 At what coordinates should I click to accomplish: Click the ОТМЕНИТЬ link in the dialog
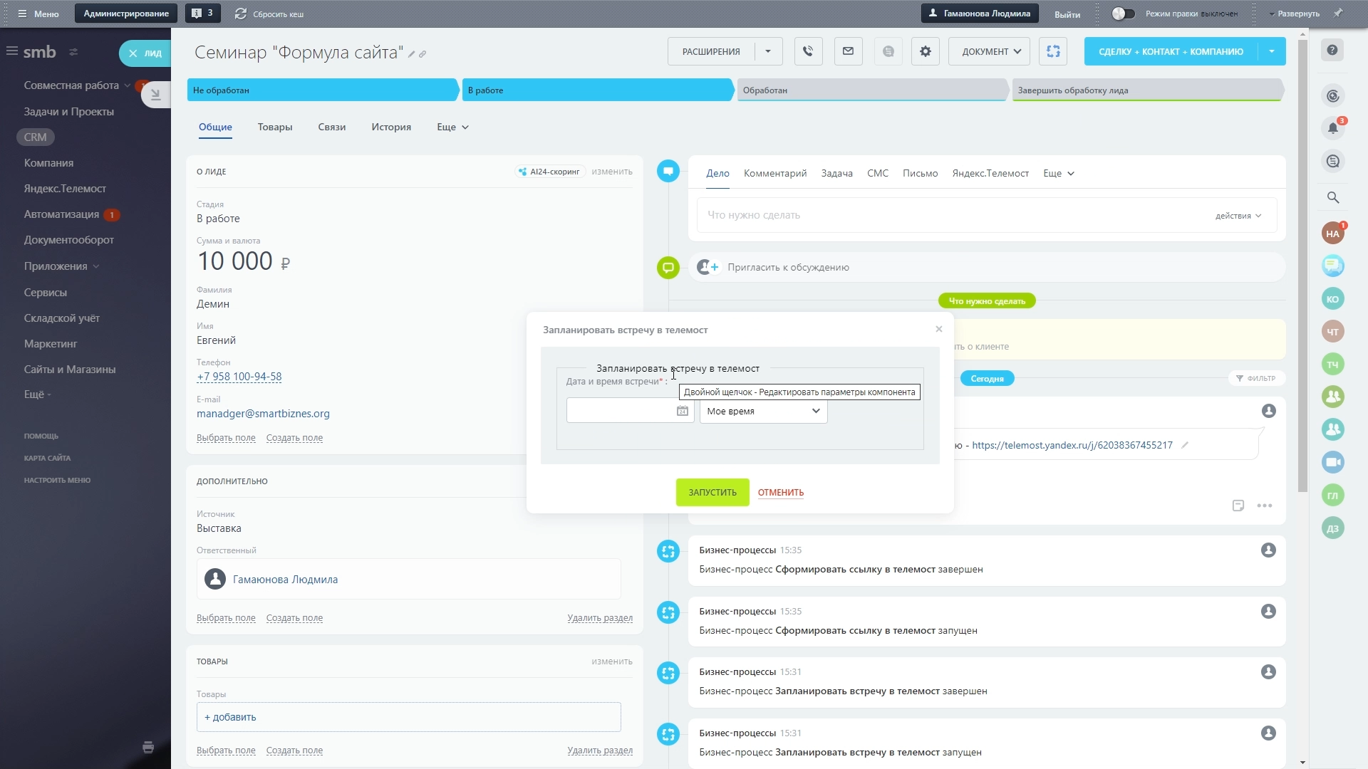coord(780,493)
